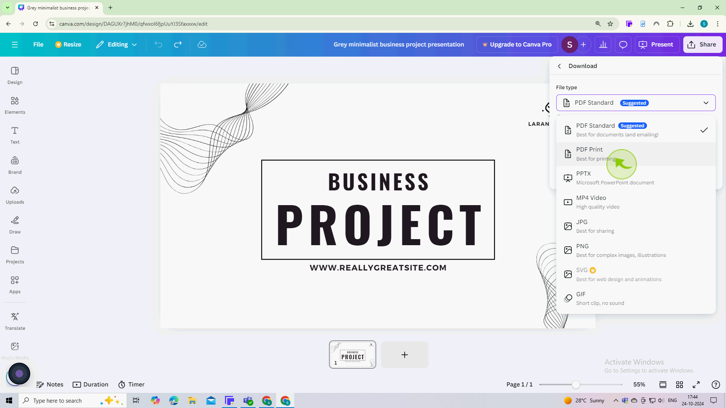The height and width of the screenshot is (408, 726).
Task: Click the Magic Write/AI icon
Action: point(19,374)
